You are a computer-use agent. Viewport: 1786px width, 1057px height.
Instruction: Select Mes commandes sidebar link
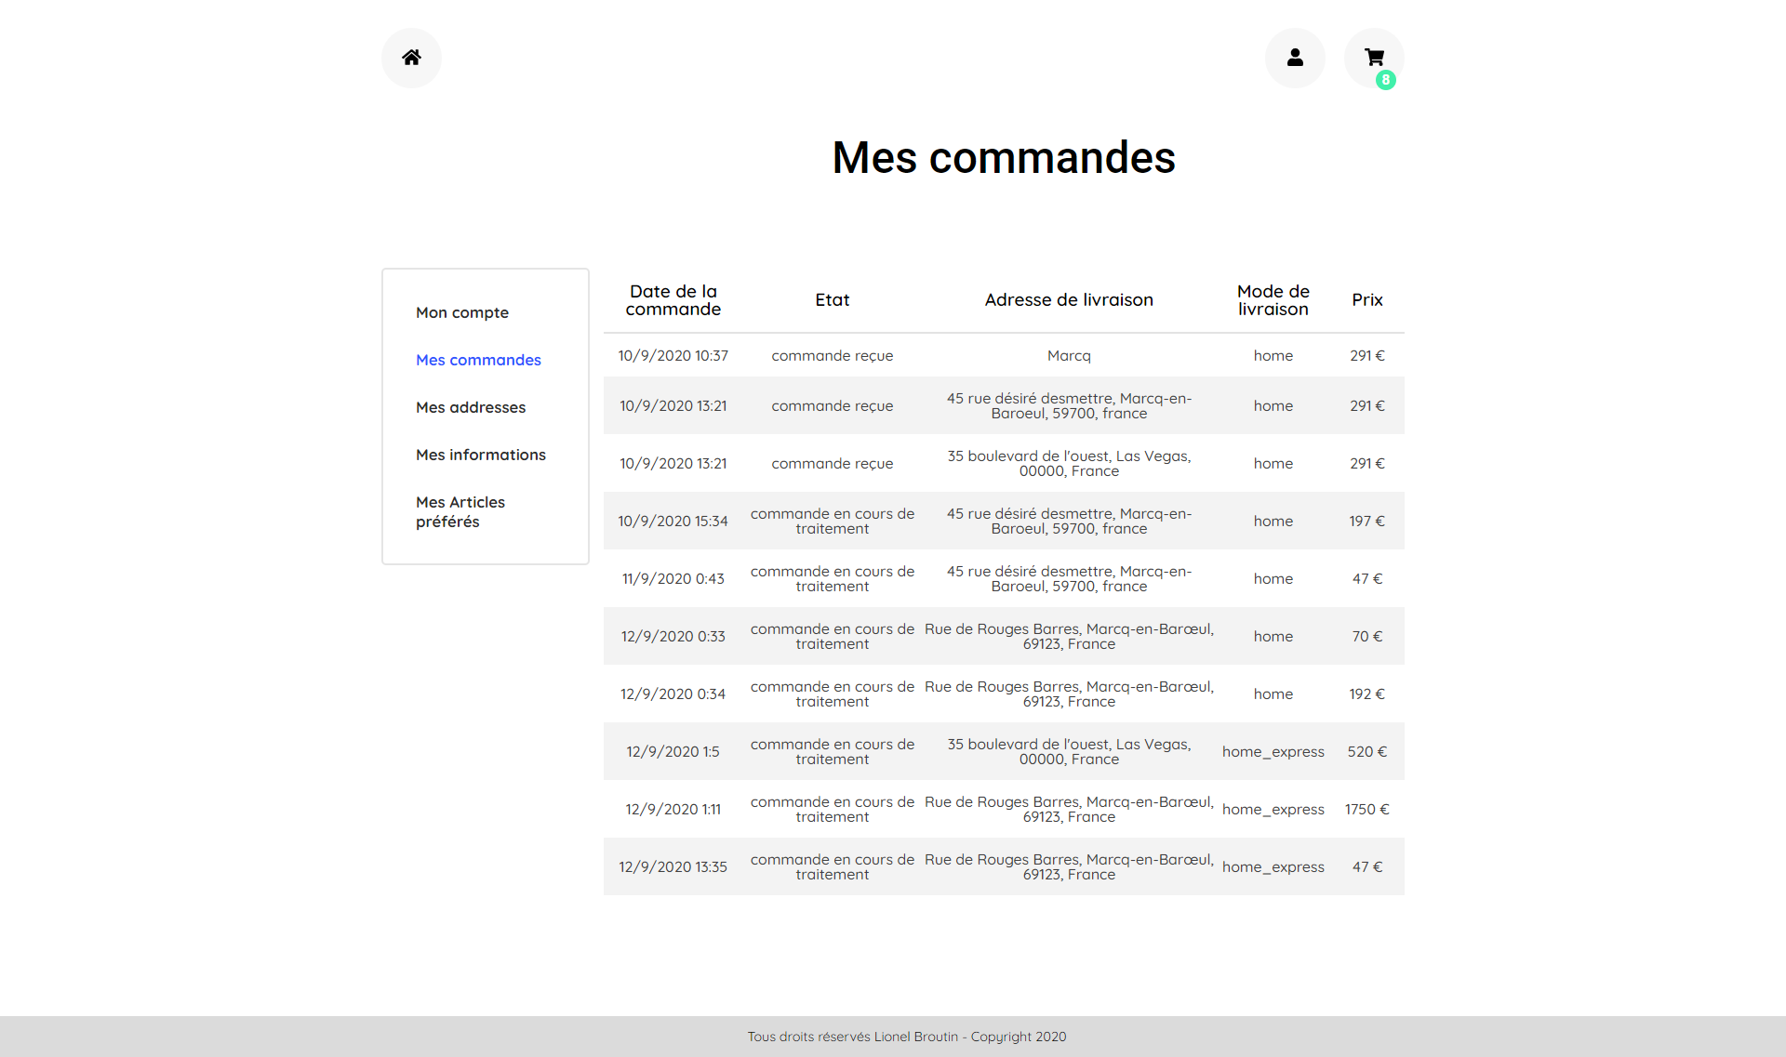pos(478,360)
